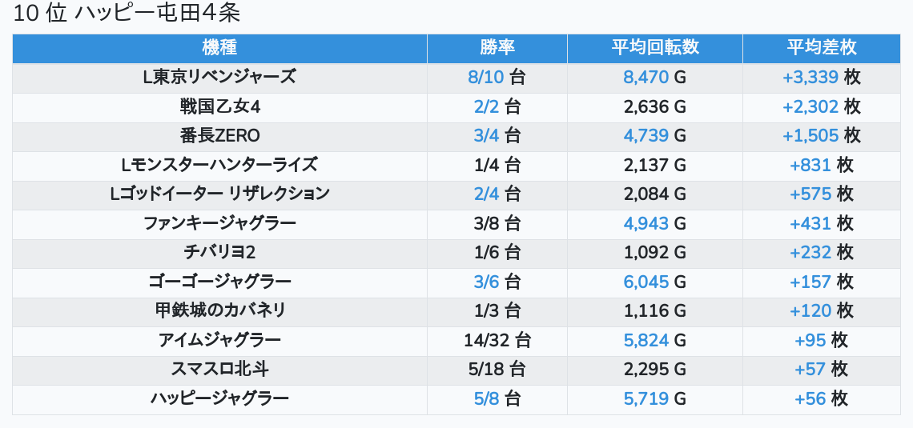Click Lモンスターハンターライズ in the table
The height and width of the screenshot is (428, 913).
[x=219, y=165]
